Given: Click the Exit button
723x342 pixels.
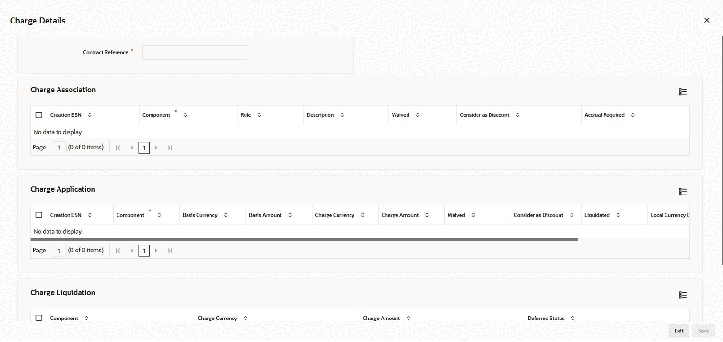Looking at the screenshot, I should (679, 331).
